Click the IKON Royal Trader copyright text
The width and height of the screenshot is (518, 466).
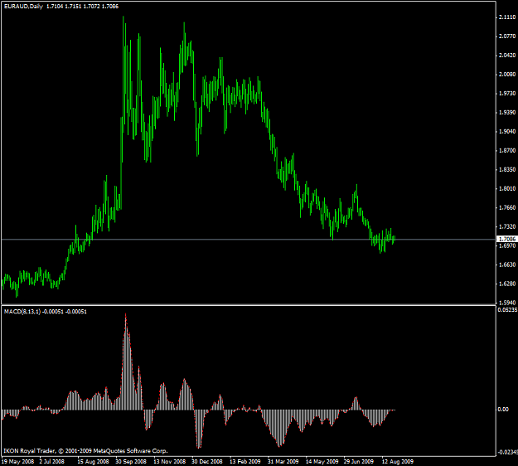[x=85, y=451]
